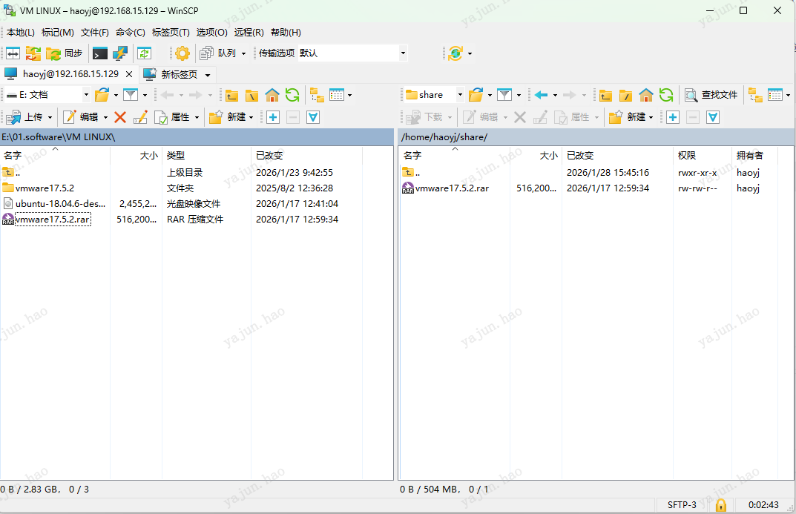Image resolution: width=796 pixels, height=514 pixels.
Task: Click the 上传 upload button
Action: coord(24,117)
